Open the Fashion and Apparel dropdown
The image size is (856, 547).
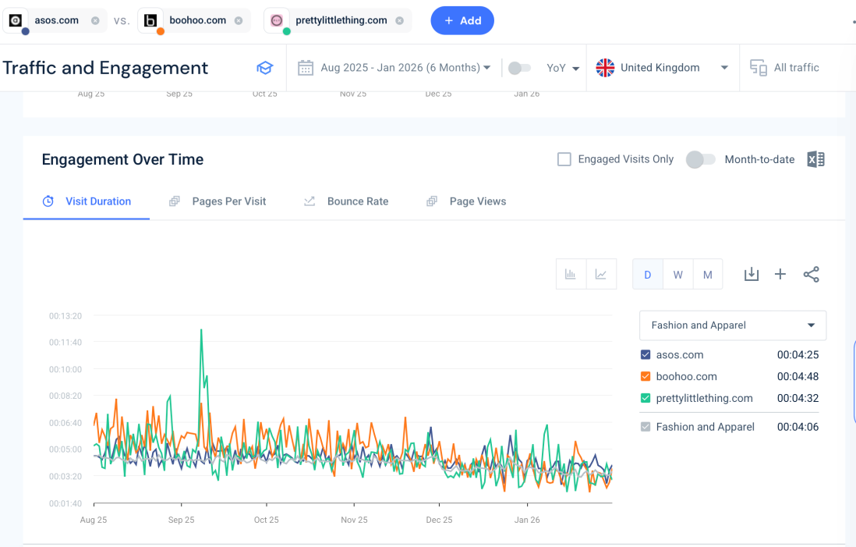coord(732,325)
